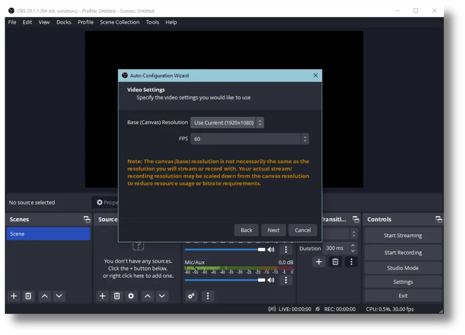Open upper audio channel options dots
This screenshot has width=465, height=335.
(286, 250)
